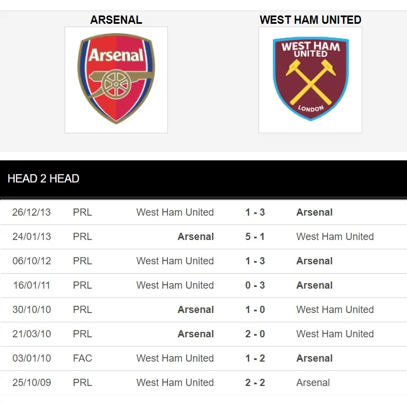Viewport: 407px width, 402px height.
Task: Click the West Ham United crest logo
Action: coord(310,80)
